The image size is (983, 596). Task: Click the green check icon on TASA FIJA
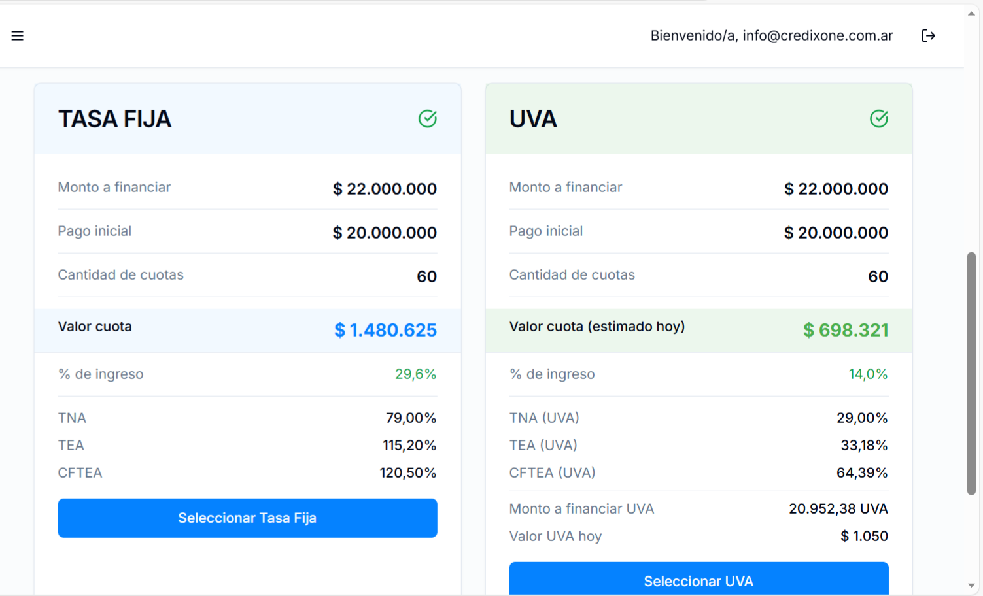[x=428, y=118]
